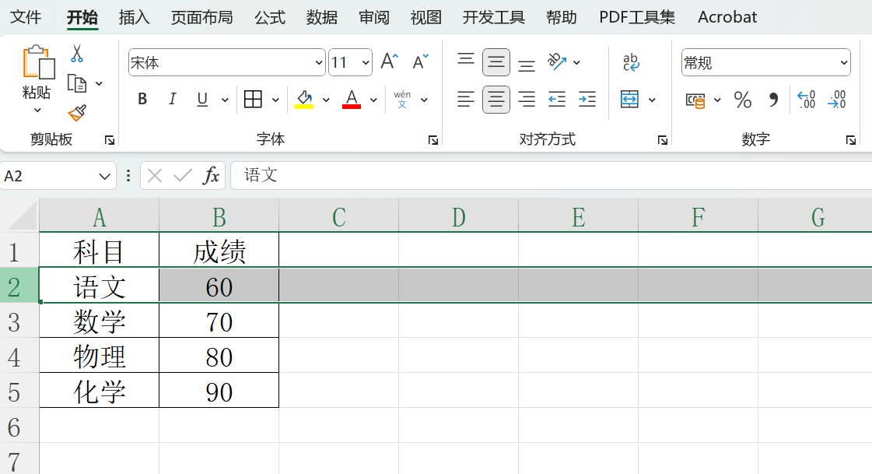Open alignment group dialog launcher
Viewport: 872px width, 474px height.
pos(662,140)
